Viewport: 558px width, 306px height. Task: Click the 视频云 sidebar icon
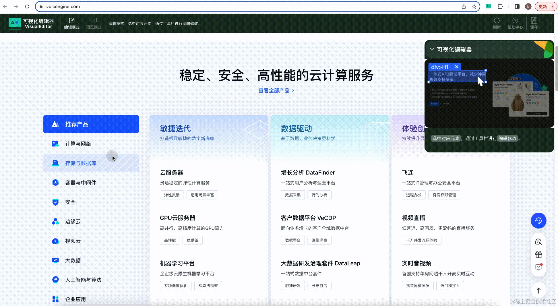(x=55, y=241)
